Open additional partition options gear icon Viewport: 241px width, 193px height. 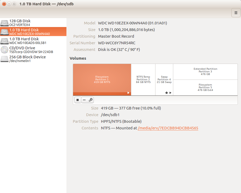pyautogui.click(x=91, y=100)
